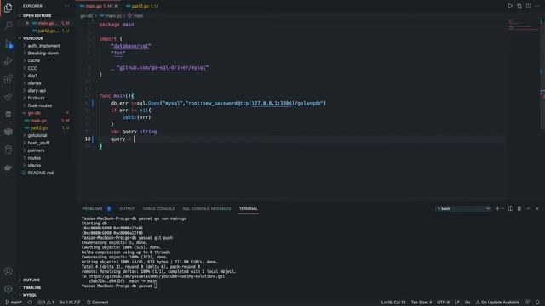This screenshot has height=306, width=545.
Task: Close the main.go editor tab
Action: [x=116, y=6]
